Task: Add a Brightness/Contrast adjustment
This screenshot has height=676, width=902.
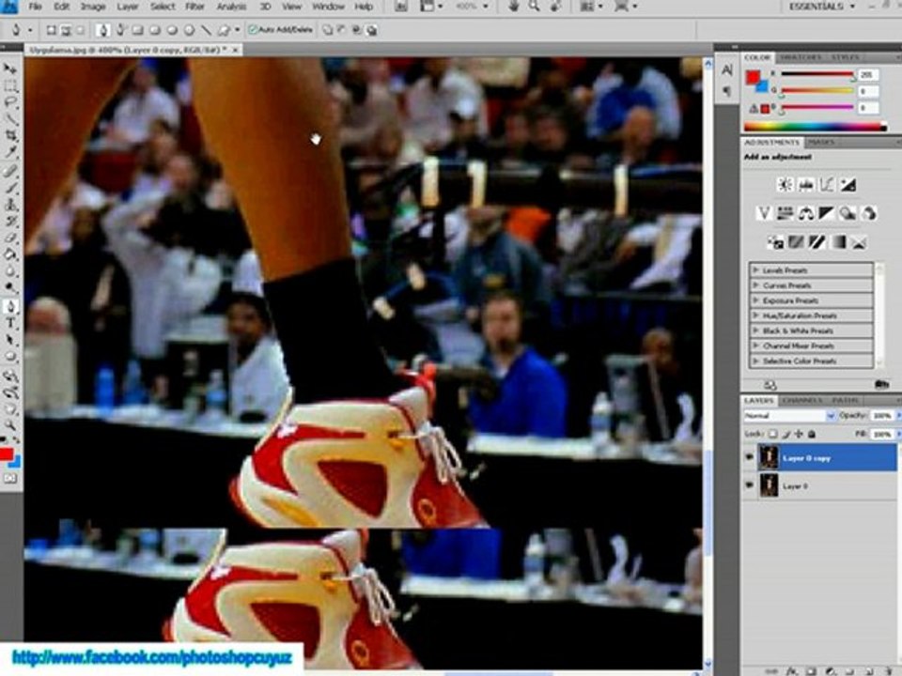Action: pyautogui.click(x=785, y=185)
